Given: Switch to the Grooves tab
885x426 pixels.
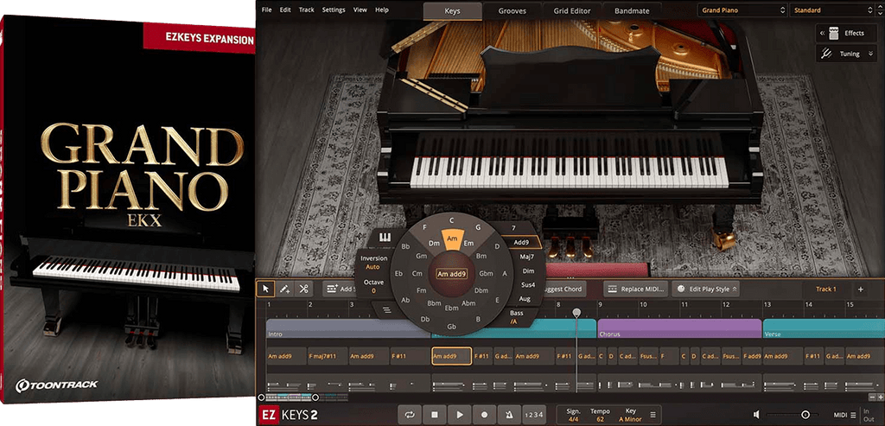Looking at the screenshot, I should (513, 10).
